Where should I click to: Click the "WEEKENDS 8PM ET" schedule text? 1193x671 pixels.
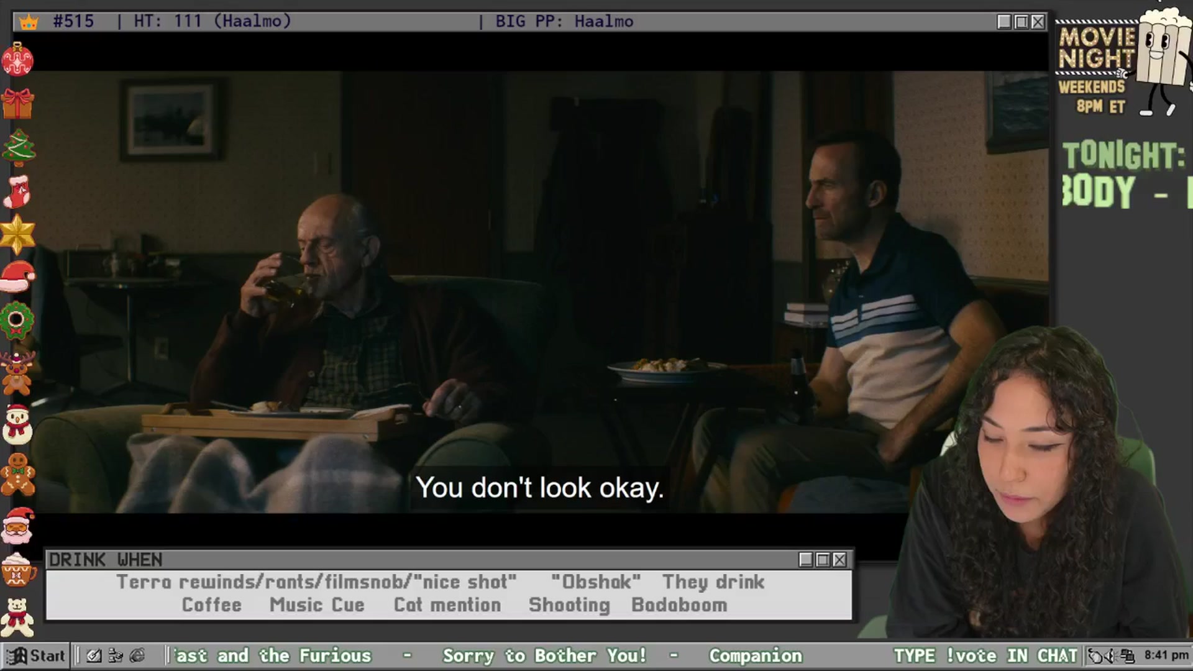click(x=1092, y=96)
